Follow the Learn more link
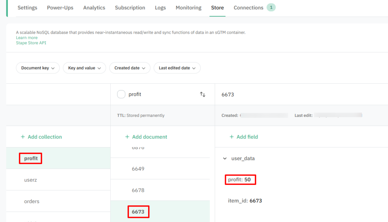 coord(27,37)
